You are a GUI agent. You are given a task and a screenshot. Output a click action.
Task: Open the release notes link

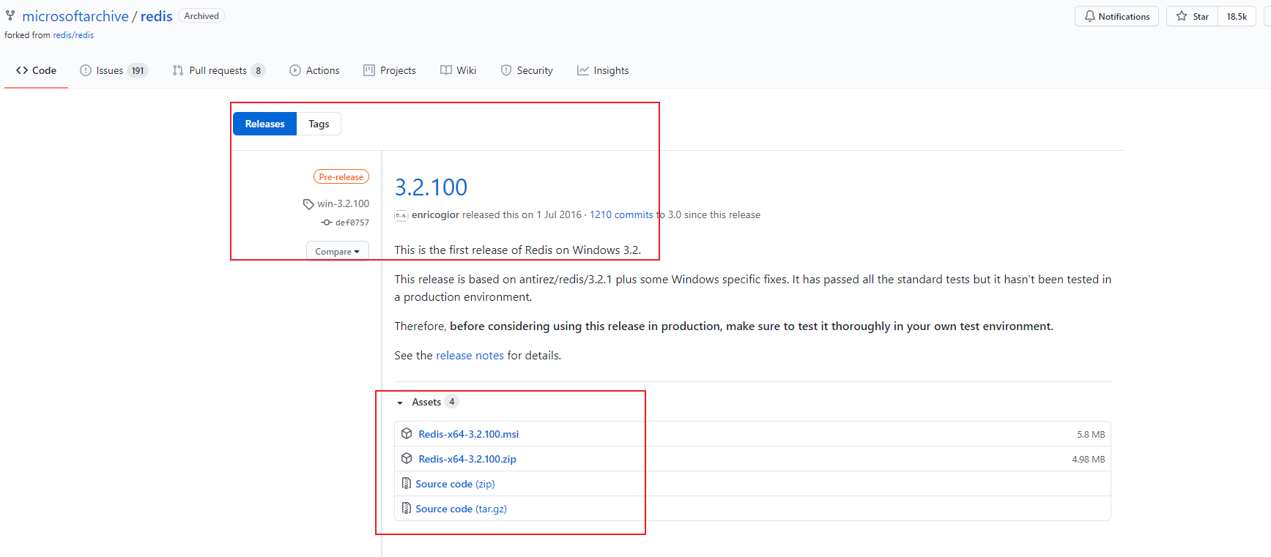pos(470,355)
